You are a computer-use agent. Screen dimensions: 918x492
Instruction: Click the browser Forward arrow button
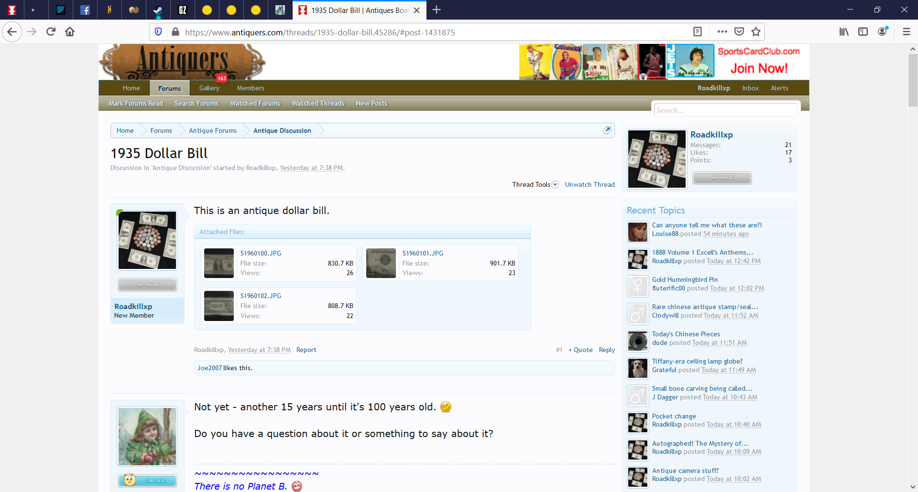pos(32,32)
